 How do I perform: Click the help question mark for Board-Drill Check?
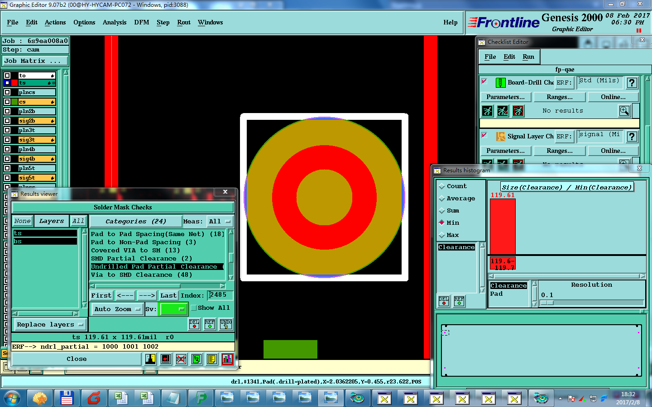coord(632,83)
